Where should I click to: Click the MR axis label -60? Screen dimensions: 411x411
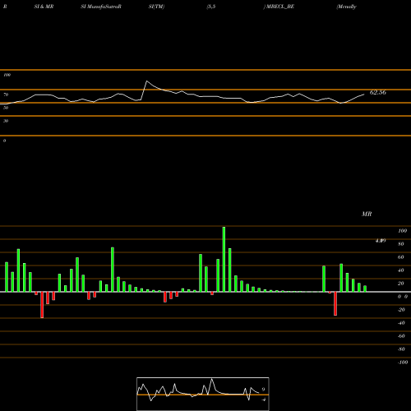click(x=401, y=336)
